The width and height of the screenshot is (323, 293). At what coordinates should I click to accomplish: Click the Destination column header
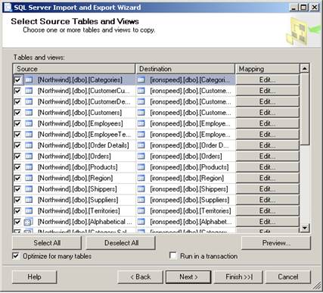pos(185,69)
